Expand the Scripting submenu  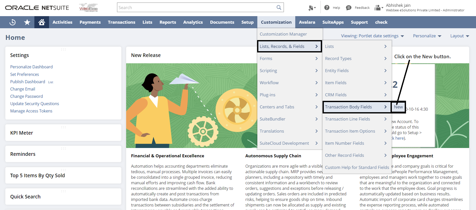[x=290, y=71]
